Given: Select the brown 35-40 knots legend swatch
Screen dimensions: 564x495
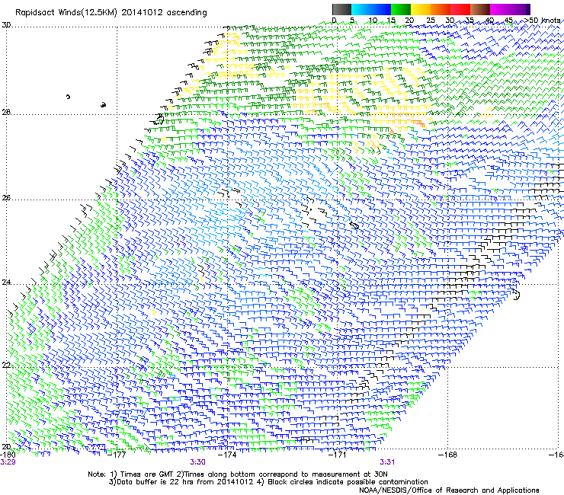Looking at the screenshot, I should point(480,9).
